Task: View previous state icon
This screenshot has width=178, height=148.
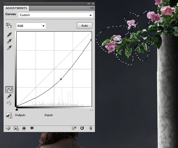Action: [x=74, y=128]
